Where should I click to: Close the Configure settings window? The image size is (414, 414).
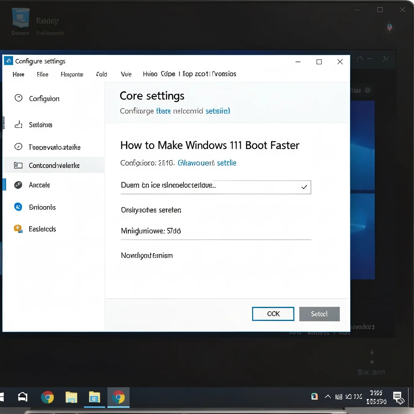click(x=340, y=62)
